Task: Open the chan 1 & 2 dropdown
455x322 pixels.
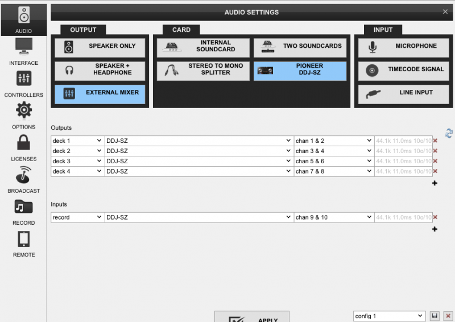Action: [334, 141]
